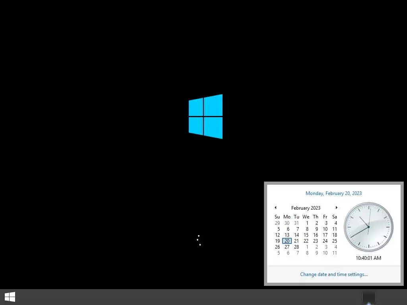This screenshot has width=407, height=305.
Task: Select February 17 in calendar
Action: point(325,235)
